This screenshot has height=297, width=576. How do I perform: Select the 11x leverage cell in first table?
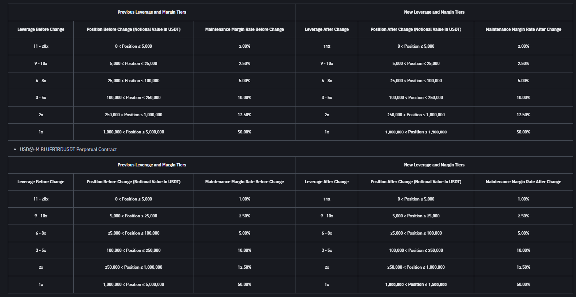click(327, 46)
